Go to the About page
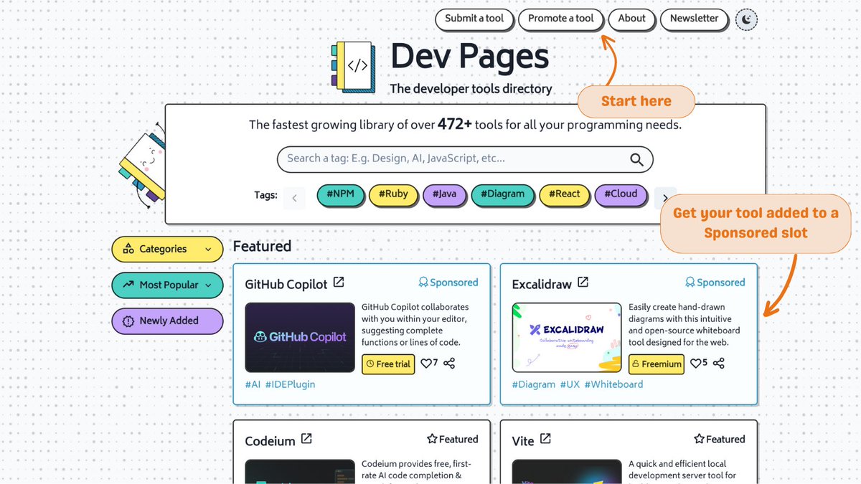Image resolution: width=861 pixels, height=484 pixels. point(632,19)
